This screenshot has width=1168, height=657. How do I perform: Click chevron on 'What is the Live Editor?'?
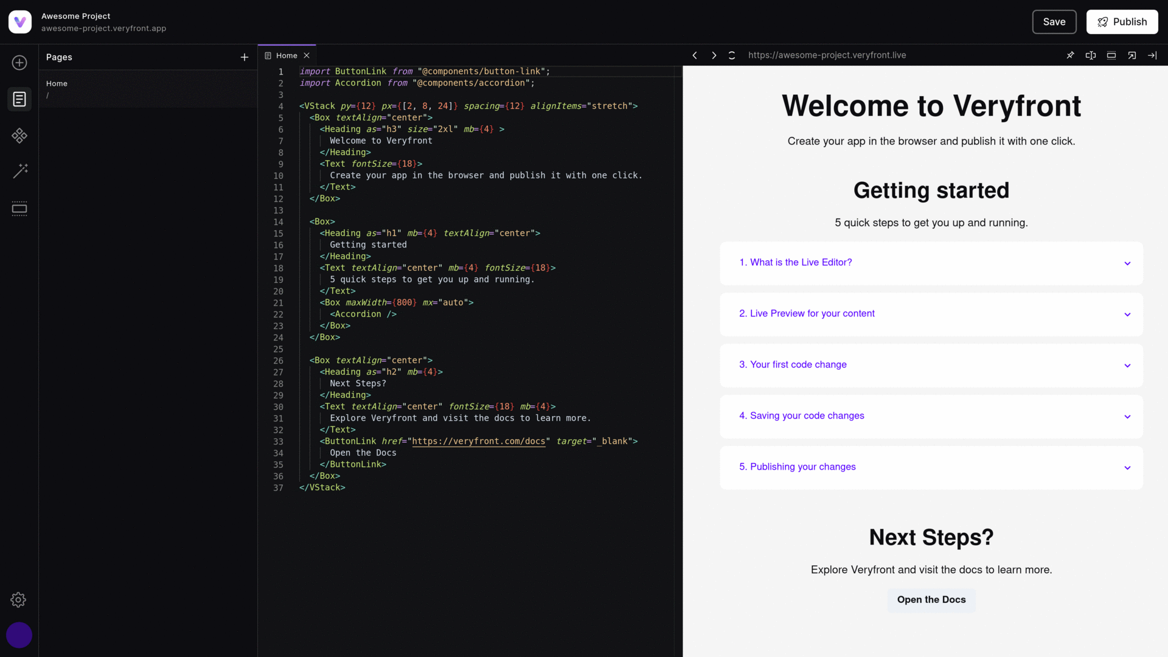(1127, 263)
